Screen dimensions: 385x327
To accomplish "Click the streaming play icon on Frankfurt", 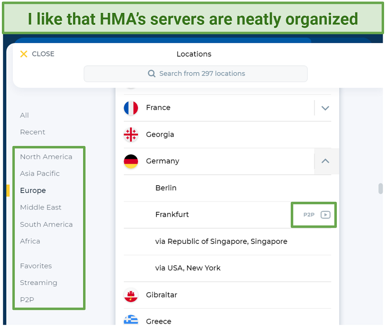I will tap(325, 215).
